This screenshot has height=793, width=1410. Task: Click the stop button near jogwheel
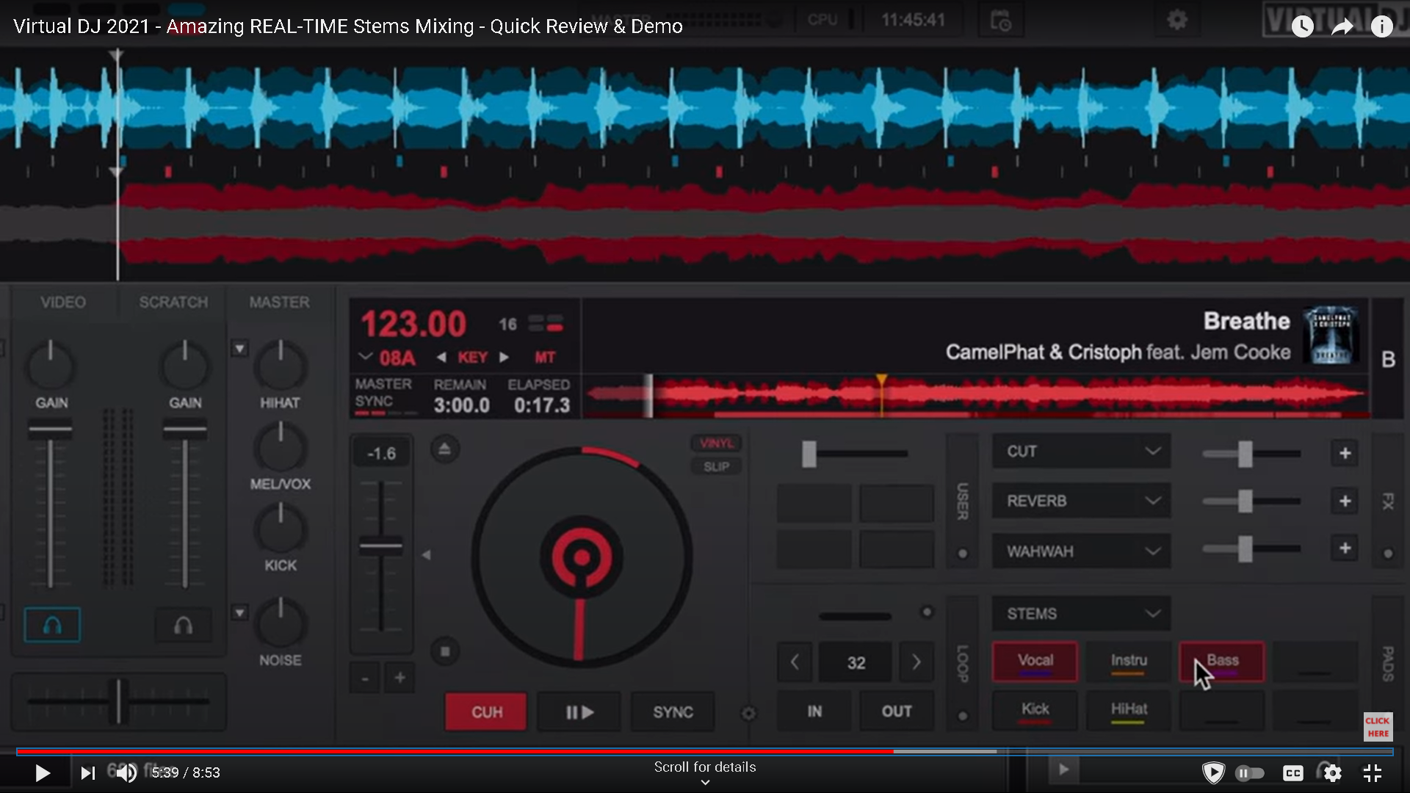pyautogui.click(x=444, y=651)
